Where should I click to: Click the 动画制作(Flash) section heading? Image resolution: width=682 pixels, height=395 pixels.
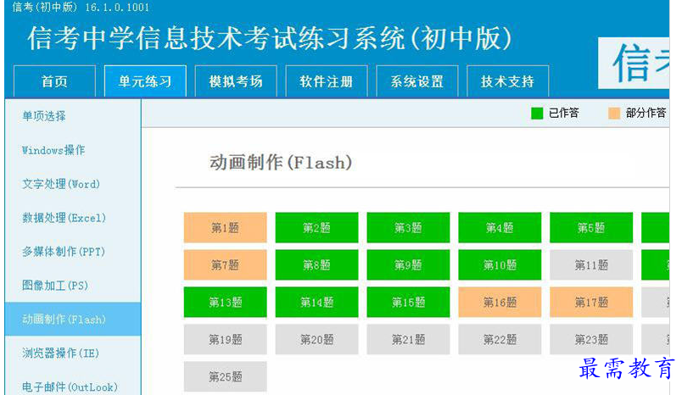click(x=281, y=163)
